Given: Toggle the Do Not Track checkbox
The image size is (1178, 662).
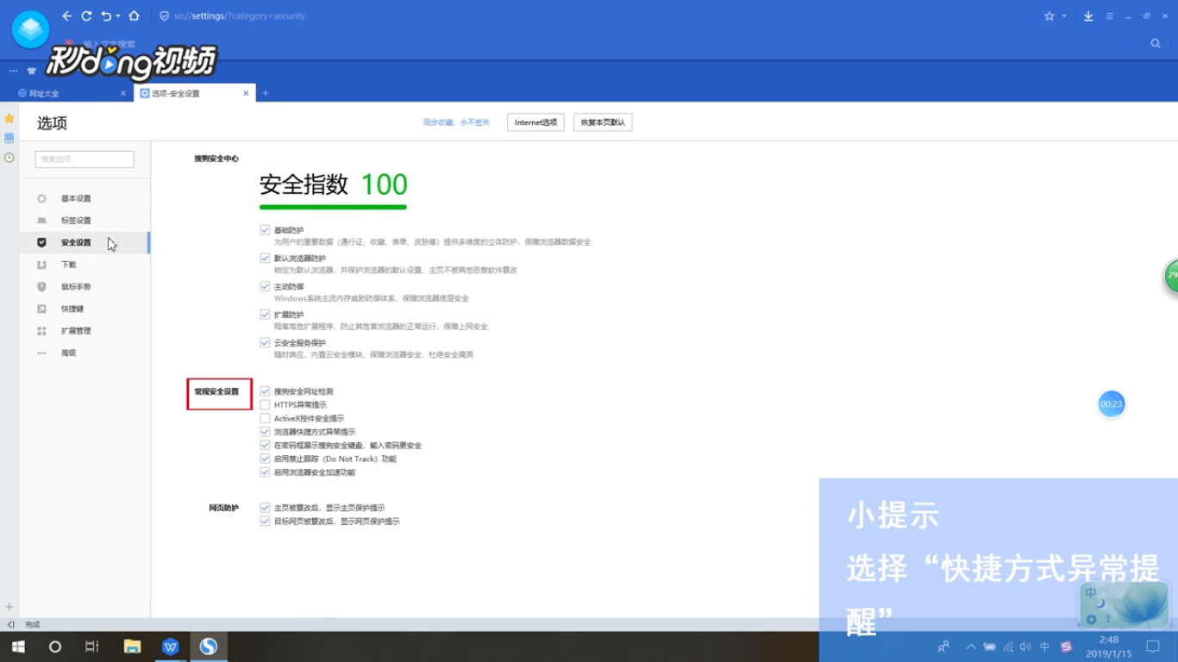Looking at the screenshot, I should tap(265, 459).
